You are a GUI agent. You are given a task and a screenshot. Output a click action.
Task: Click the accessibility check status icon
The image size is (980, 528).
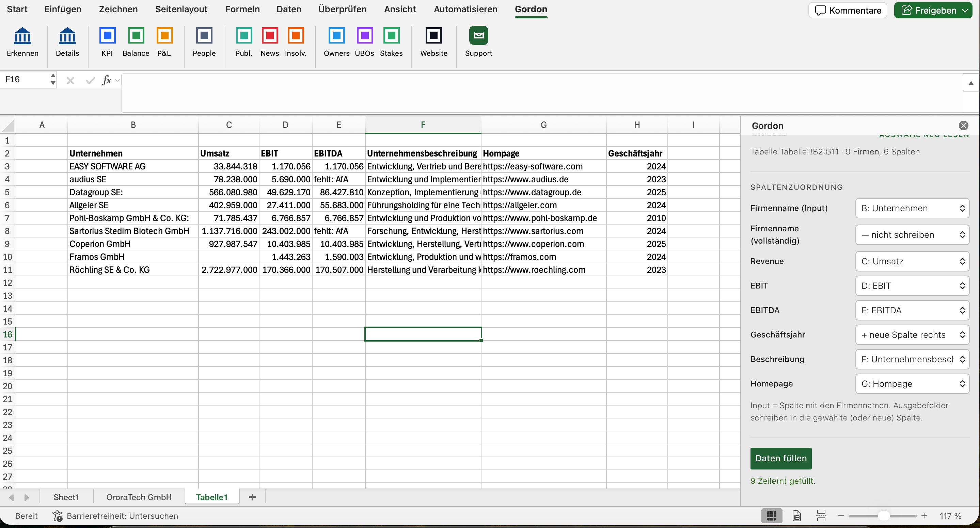click(x=58, y=516)
